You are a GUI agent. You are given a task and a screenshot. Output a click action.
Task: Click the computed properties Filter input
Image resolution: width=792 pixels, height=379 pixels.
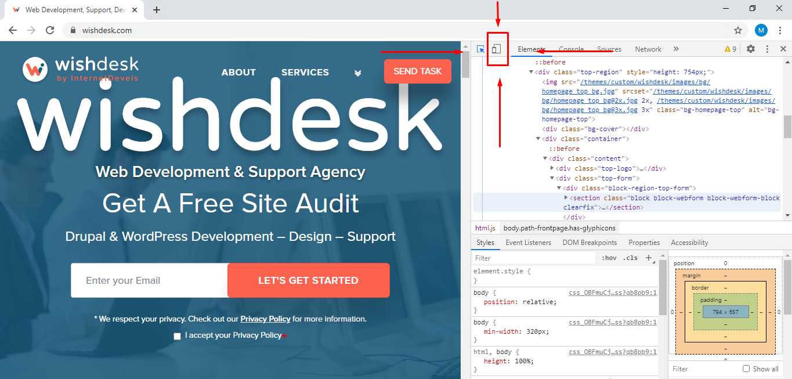(704, 369)
